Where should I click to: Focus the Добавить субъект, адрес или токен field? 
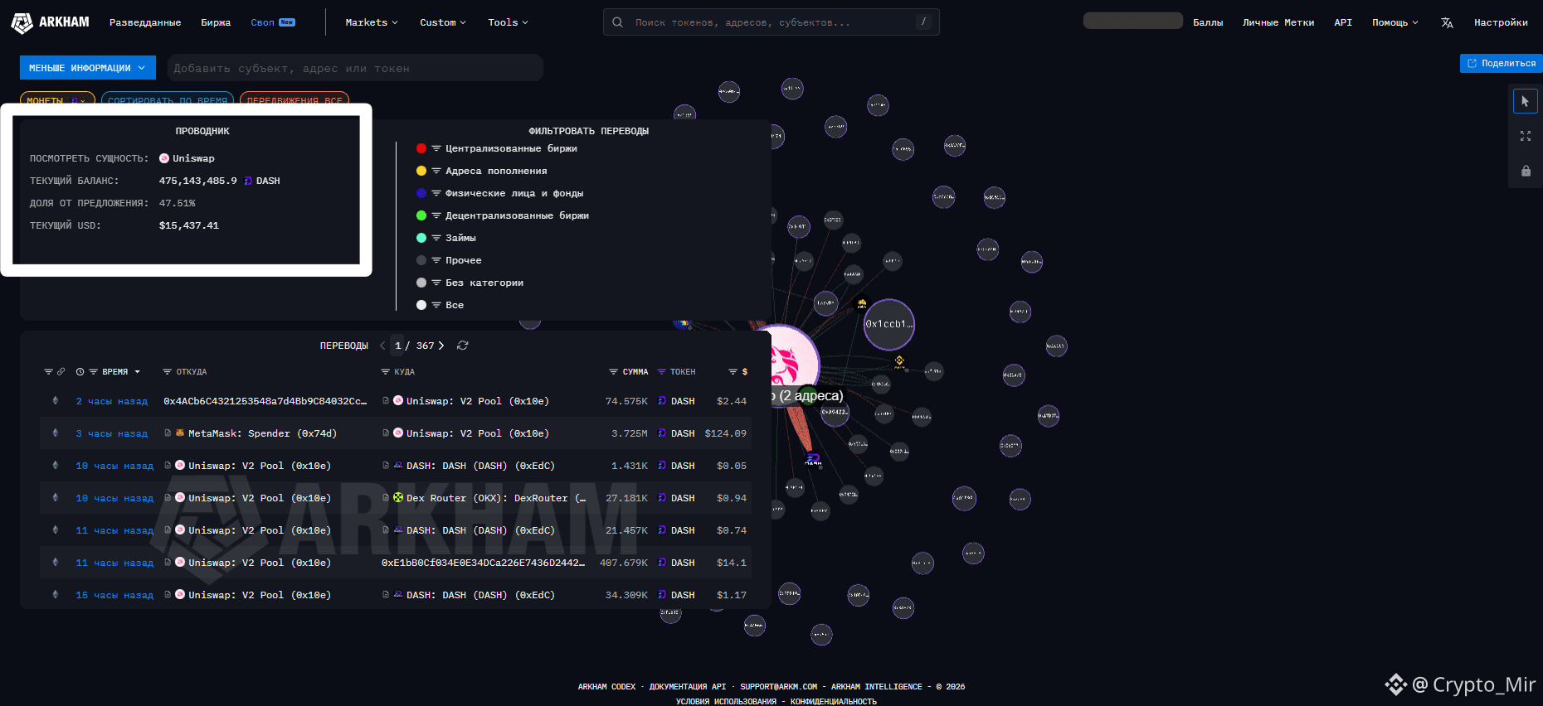click(x=355, y=68)
